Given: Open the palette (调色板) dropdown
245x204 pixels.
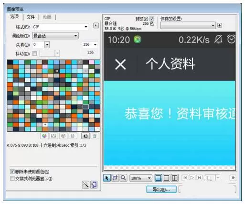Looking at the screenshot, I should pyautogui.click(x=55, y=36).
